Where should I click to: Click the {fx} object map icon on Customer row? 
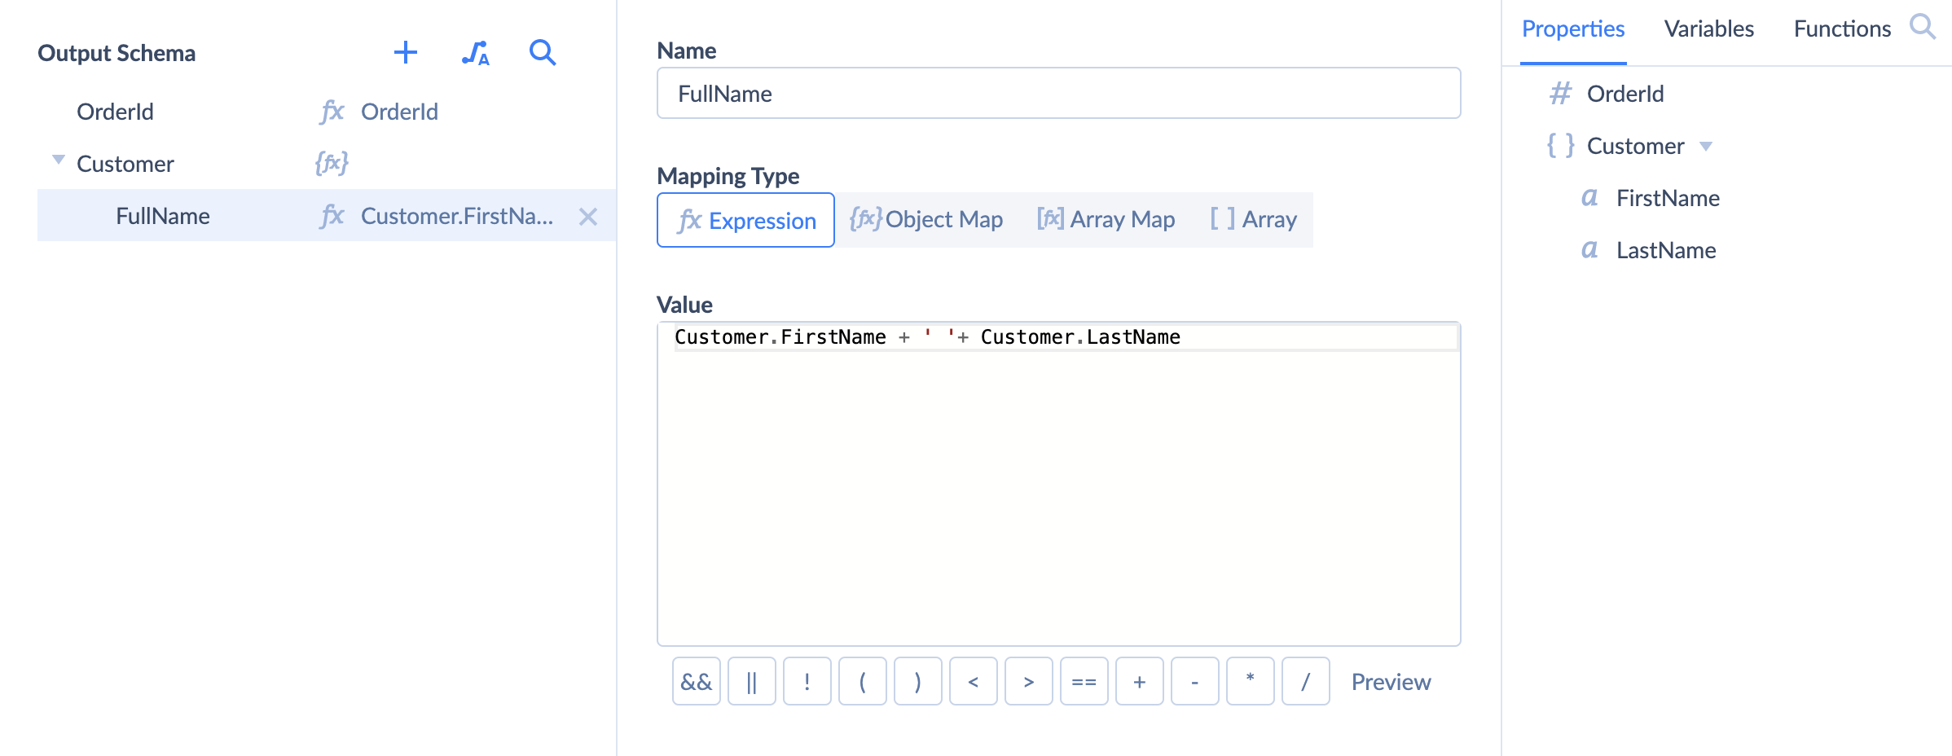[x=332, y=163]
